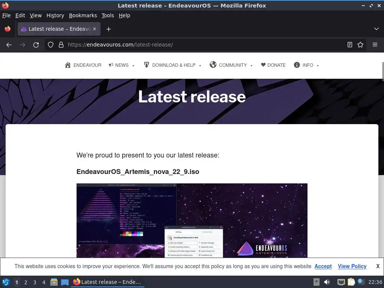Switch to virtual desktop 3
This screenshot has height=288, width=384.
point(35,282)
